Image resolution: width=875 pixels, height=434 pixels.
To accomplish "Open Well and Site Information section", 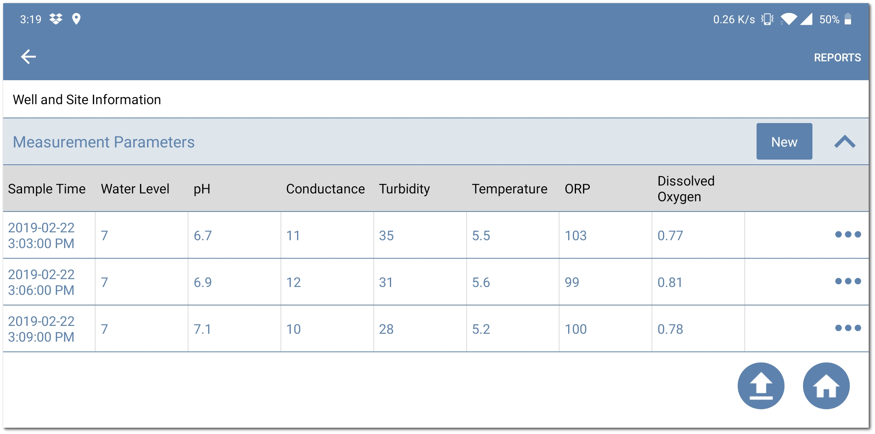I will pos(87,99).
